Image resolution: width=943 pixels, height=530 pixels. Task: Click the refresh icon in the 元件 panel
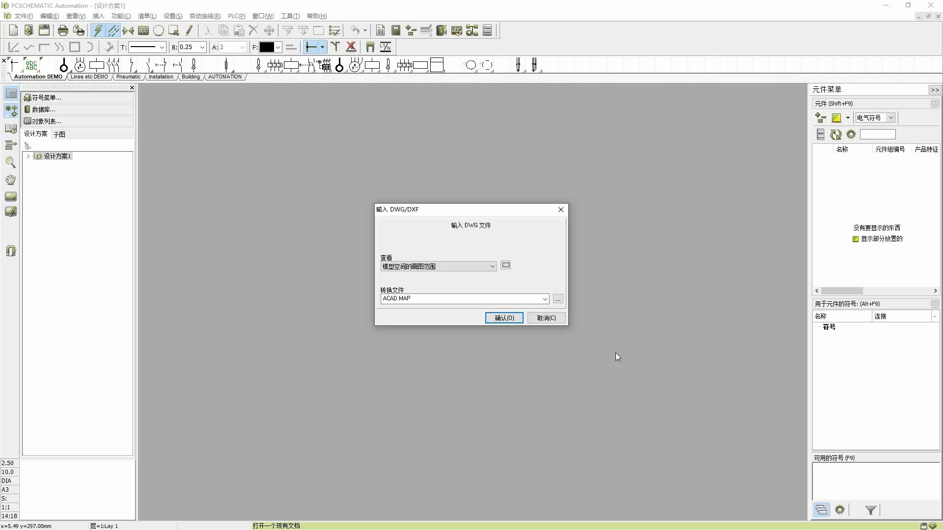836,134
